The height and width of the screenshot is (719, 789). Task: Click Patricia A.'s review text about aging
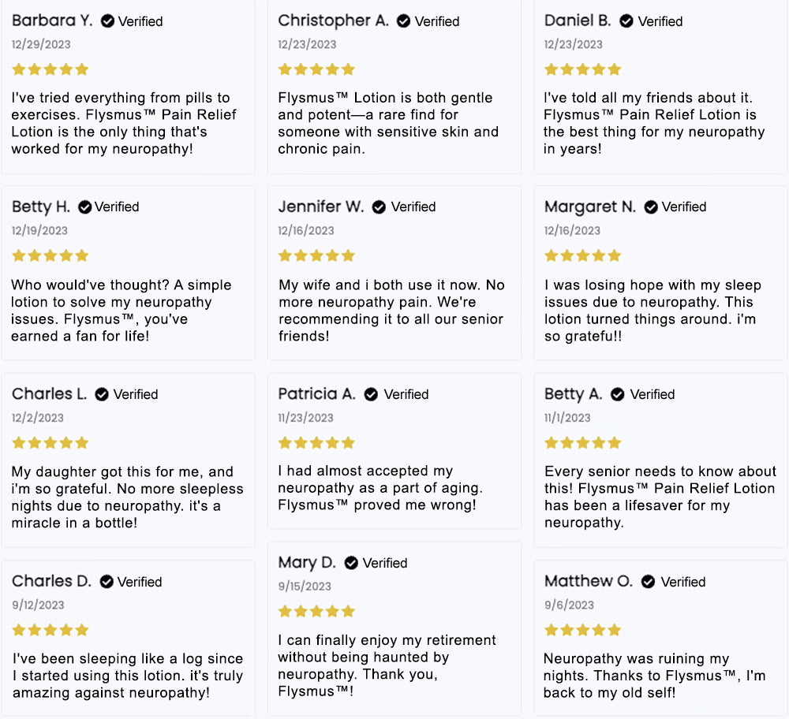point(380,488)
